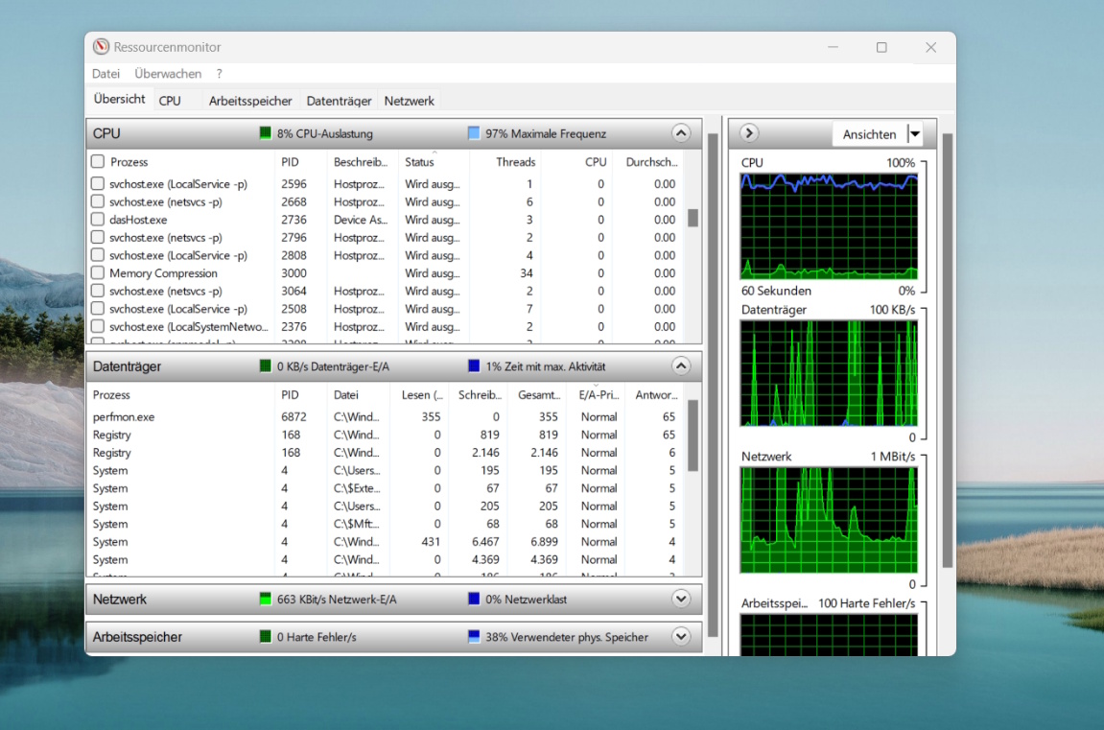The image size is (1104, 730).
Task: Click the Ansichten button
Action: [x=869, y=134]
